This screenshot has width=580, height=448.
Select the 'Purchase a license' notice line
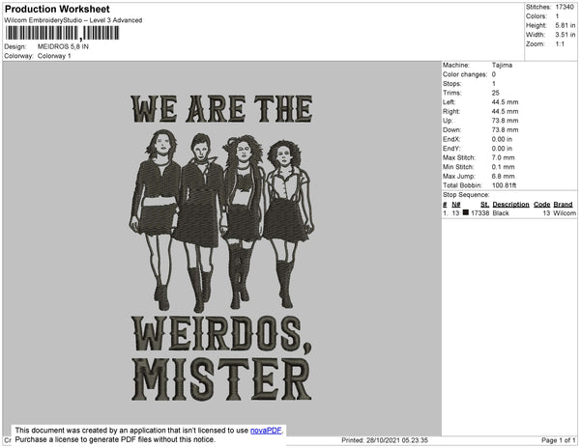[x=115, y=439]
